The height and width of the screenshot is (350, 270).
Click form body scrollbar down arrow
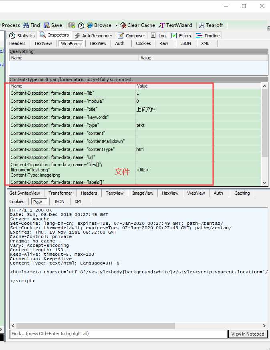264,183
